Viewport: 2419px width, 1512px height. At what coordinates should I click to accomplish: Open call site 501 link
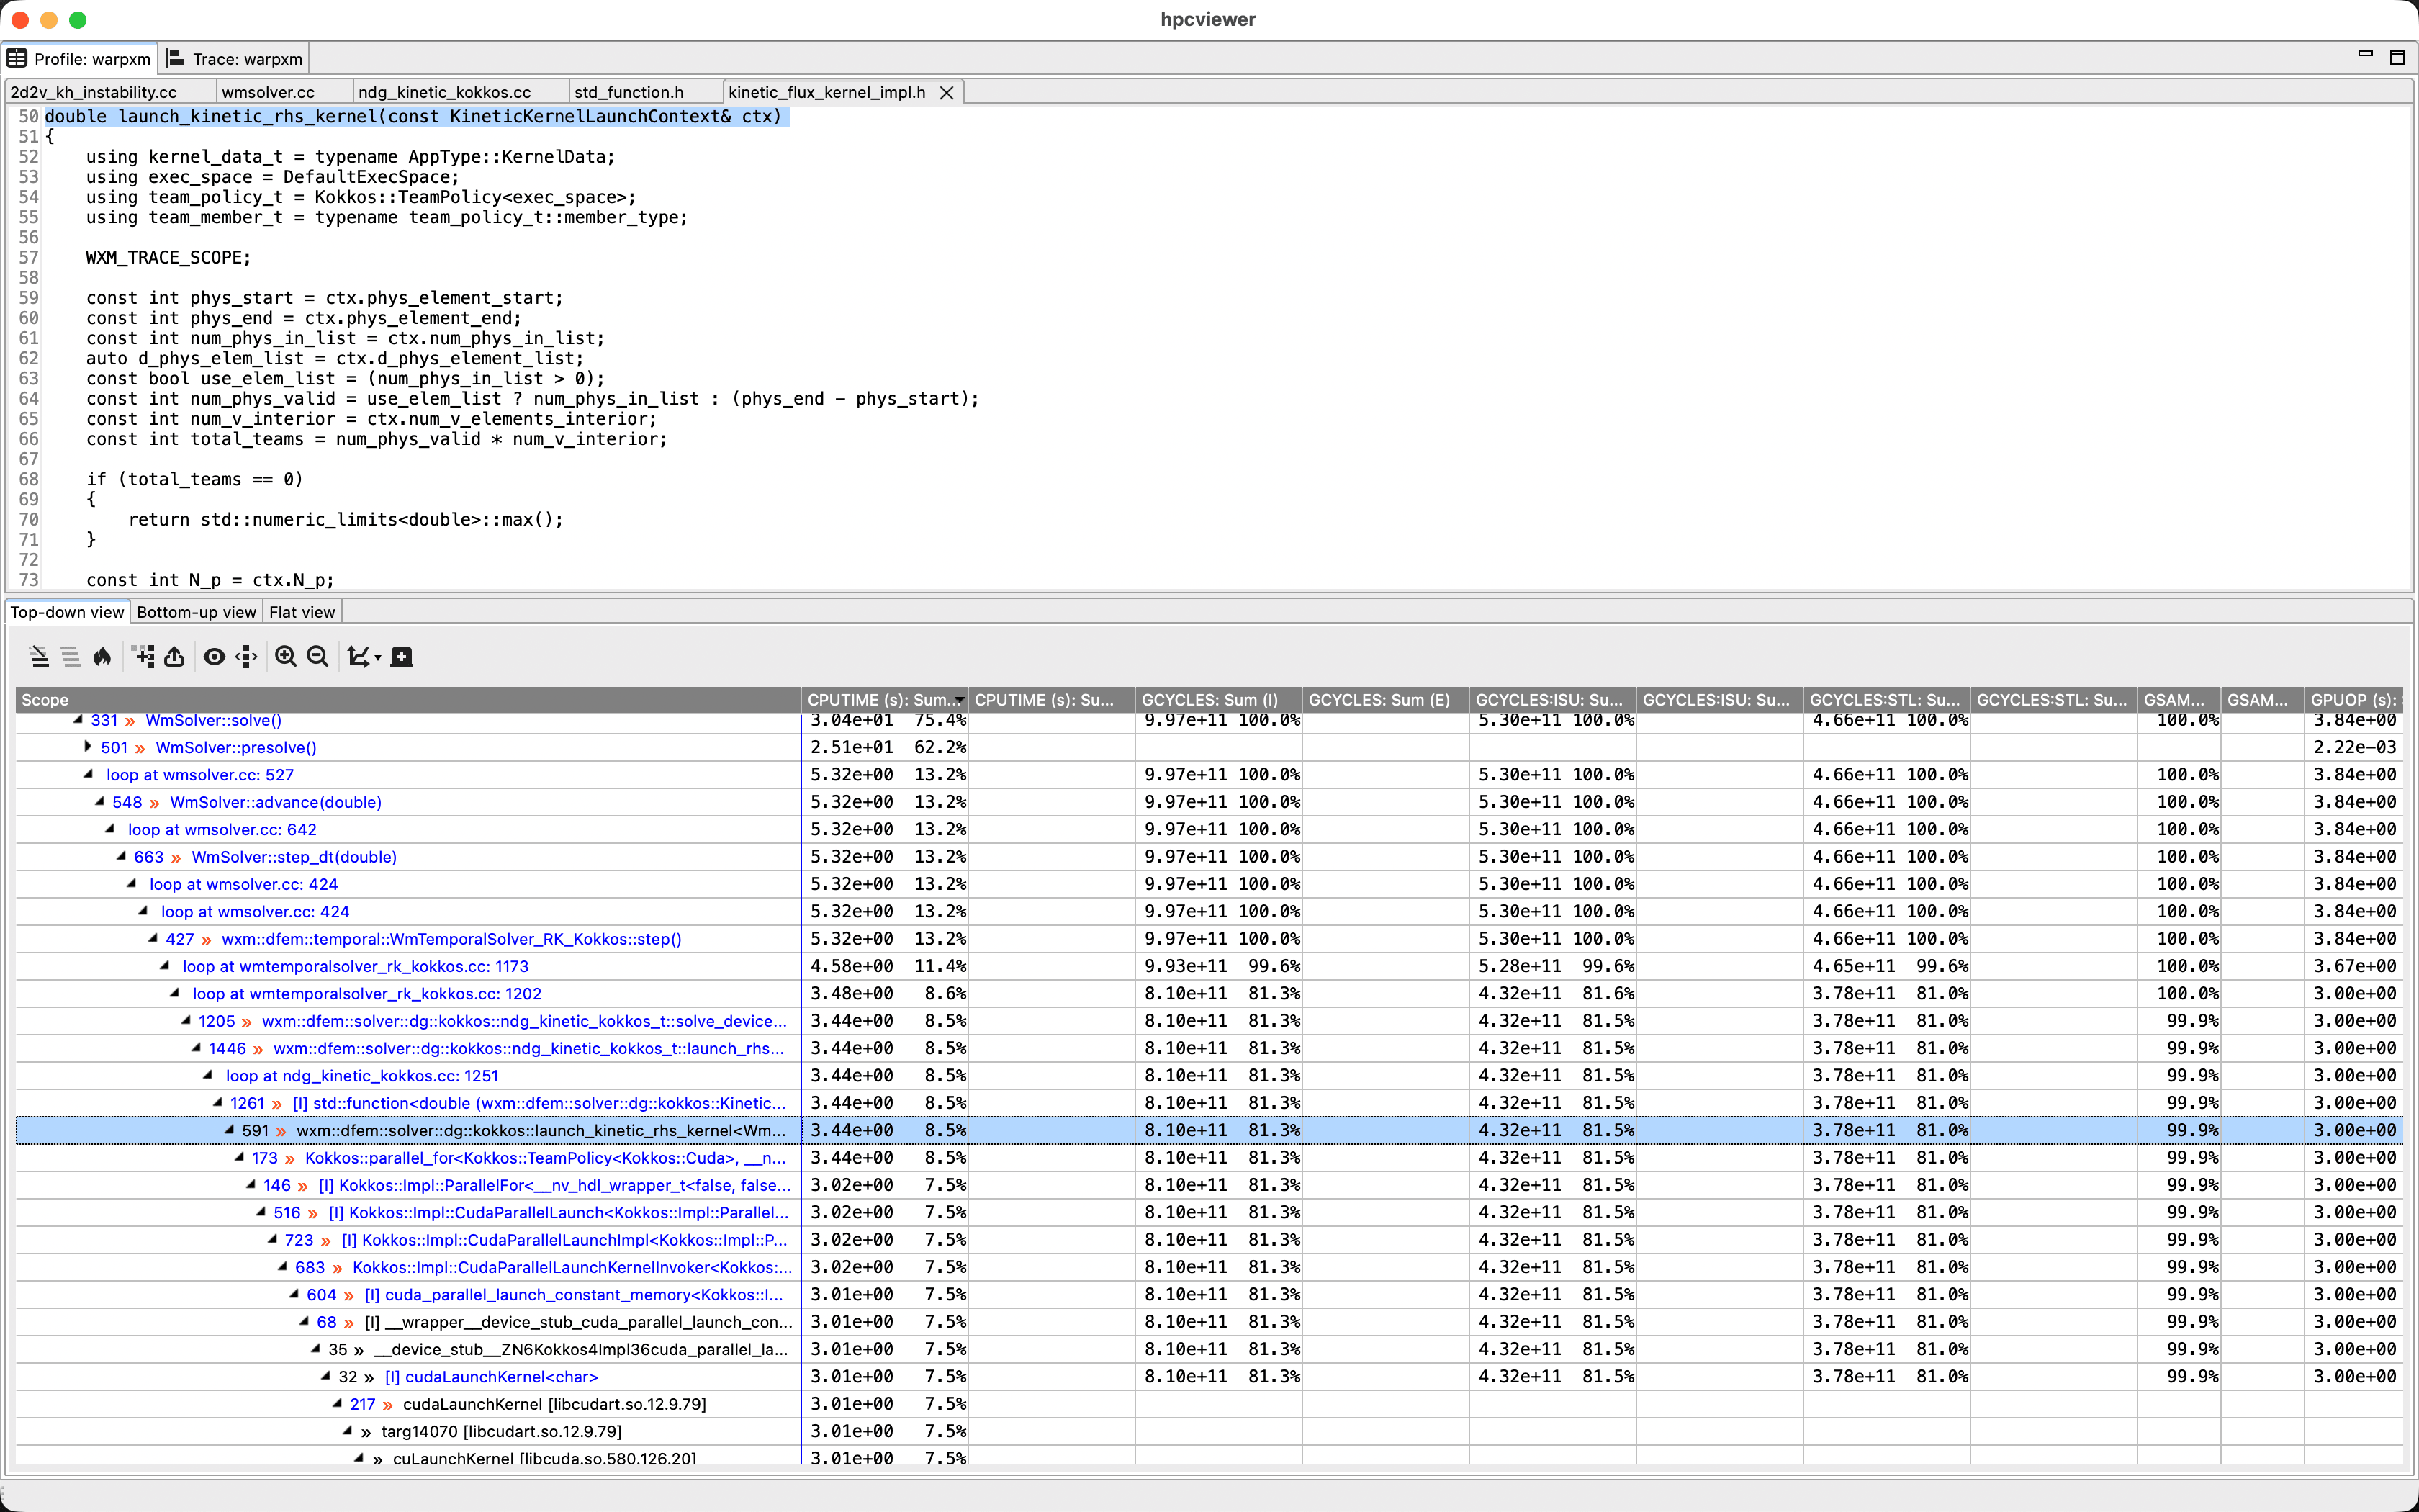click(114, 747)
